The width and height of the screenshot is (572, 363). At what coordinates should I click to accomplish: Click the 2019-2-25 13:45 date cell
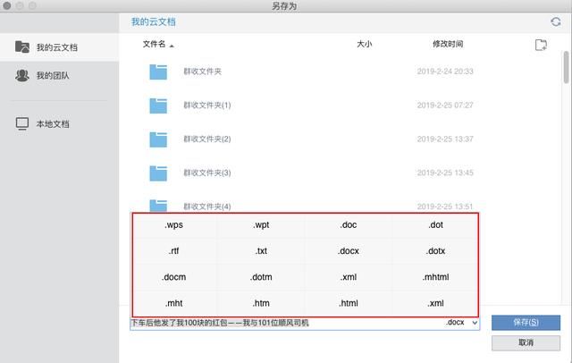tap(445, 173)
